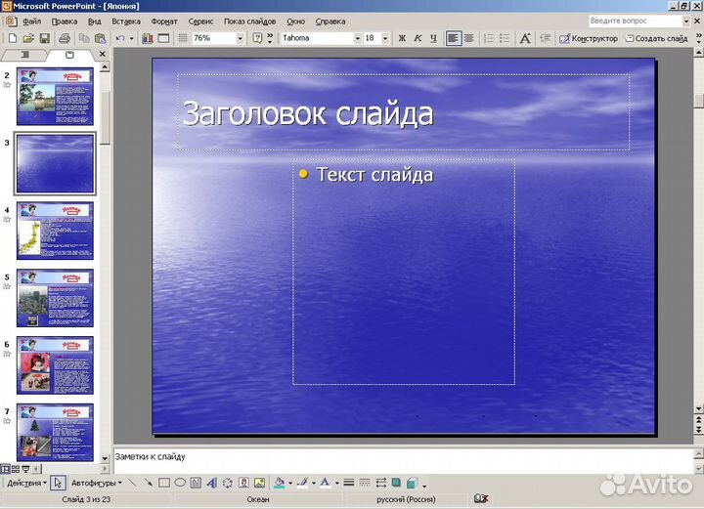Open the zoom 76% dropdown

241,38
